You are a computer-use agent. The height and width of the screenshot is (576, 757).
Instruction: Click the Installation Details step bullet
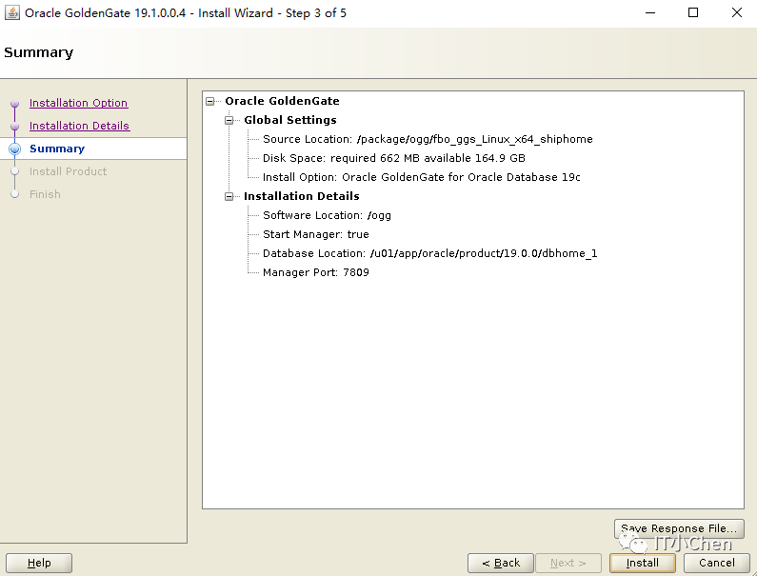15,126
